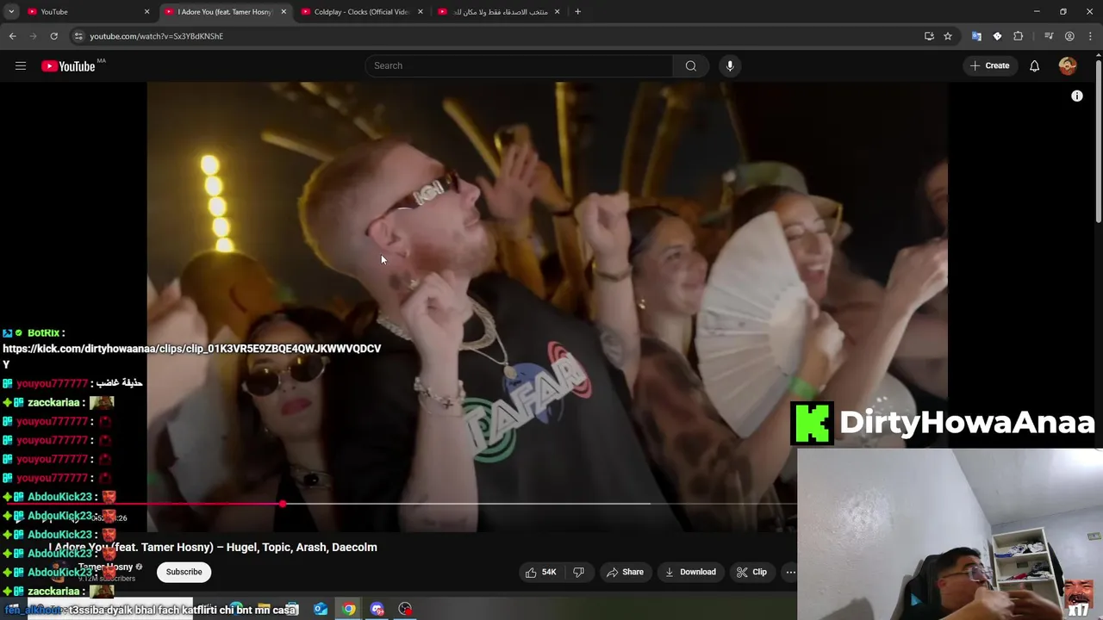Click the video title I Adore You

pyautogui.click(x=213, y=548)
